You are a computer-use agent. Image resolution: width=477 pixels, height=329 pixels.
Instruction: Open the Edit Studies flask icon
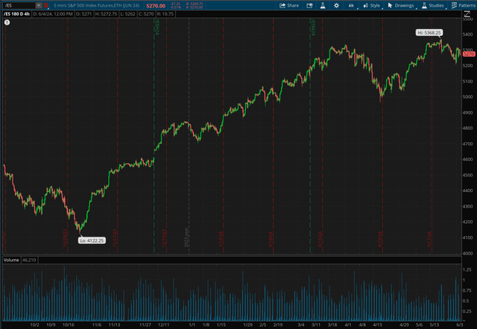click(x=323, y=5)
